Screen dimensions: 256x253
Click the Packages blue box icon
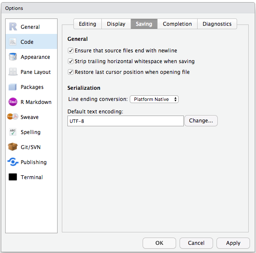[x=12, y=87]
